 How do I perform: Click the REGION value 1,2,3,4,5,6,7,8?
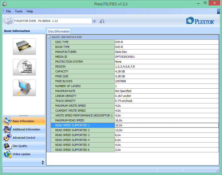tap(125, 66)
